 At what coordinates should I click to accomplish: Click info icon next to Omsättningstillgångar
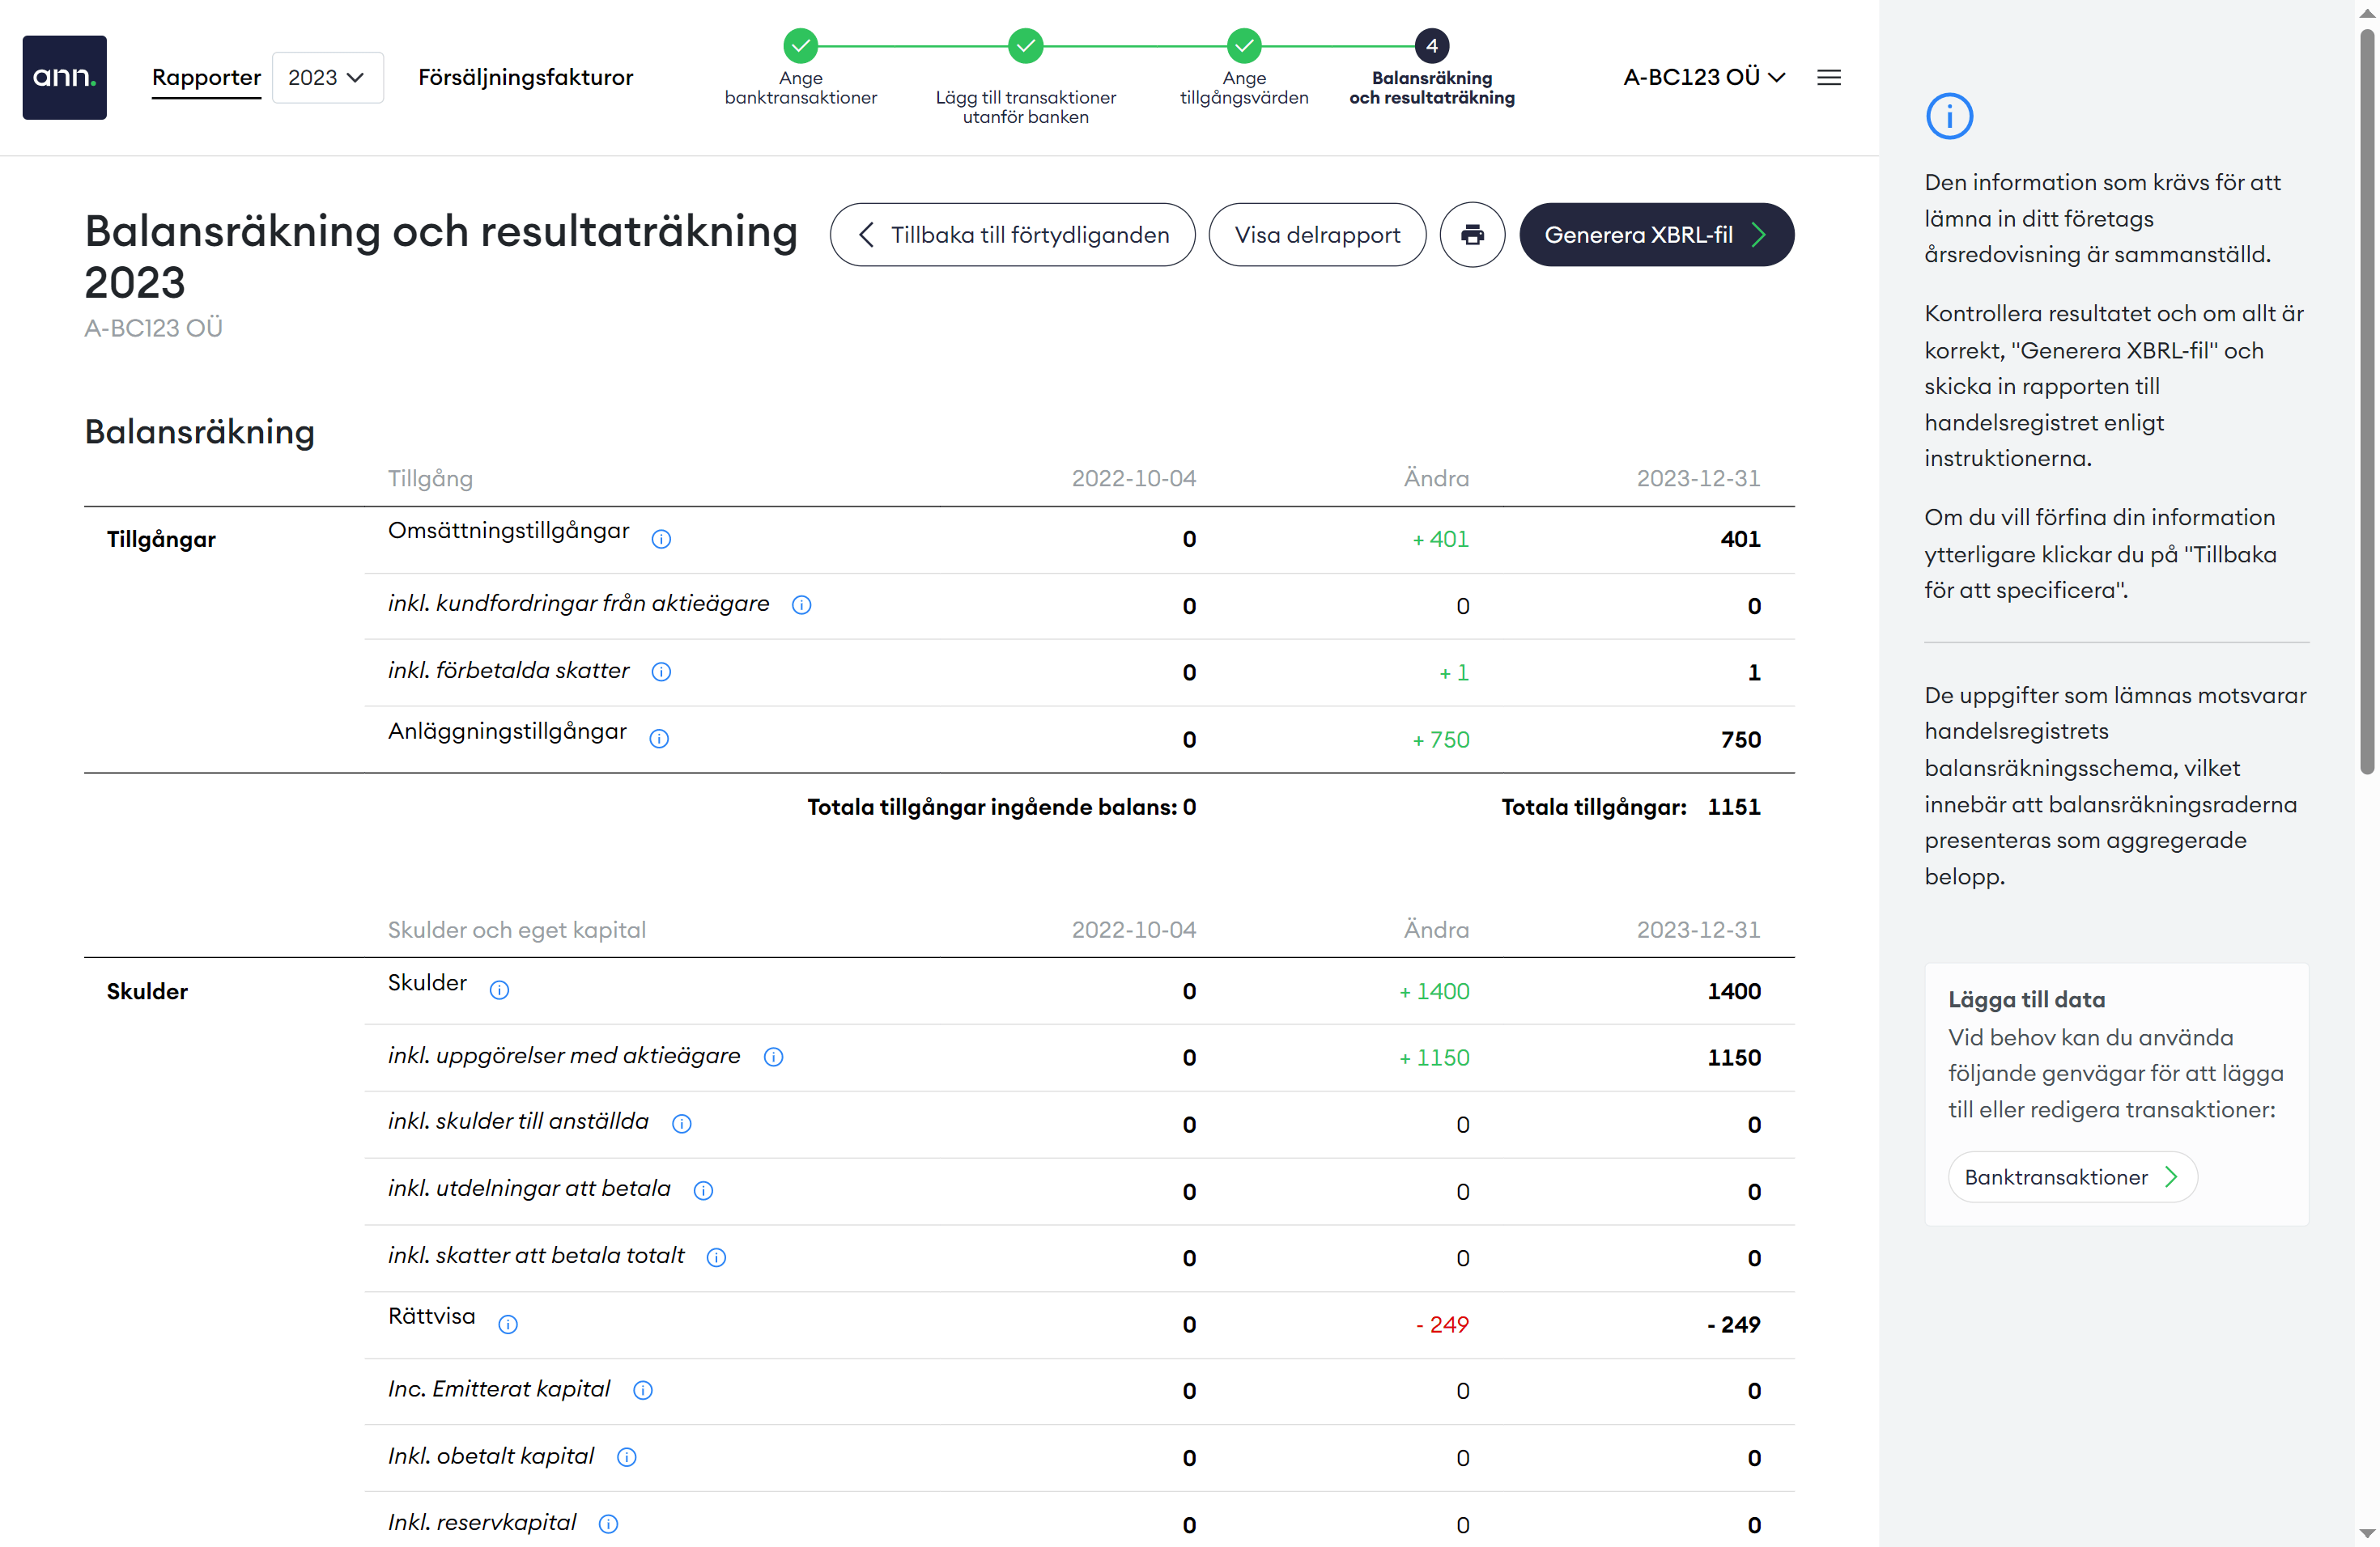(x=661, y=540)
